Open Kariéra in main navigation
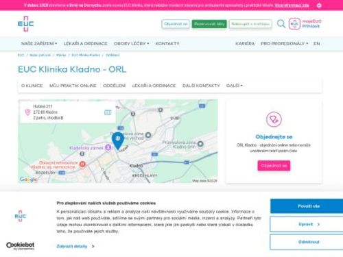 (245, 43)
